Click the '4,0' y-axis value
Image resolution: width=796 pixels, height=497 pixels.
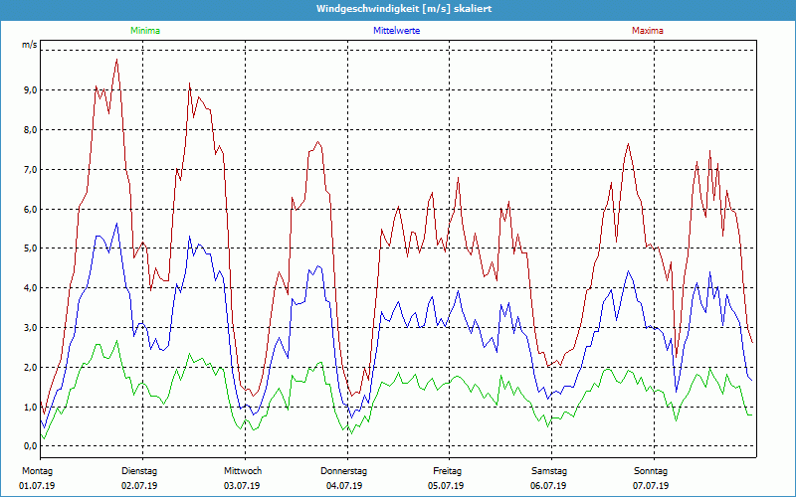pos(30,288)
